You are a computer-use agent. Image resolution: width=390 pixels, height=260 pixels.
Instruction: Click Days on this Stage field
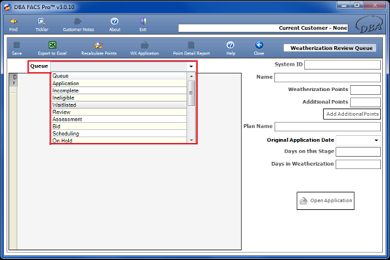358,151
